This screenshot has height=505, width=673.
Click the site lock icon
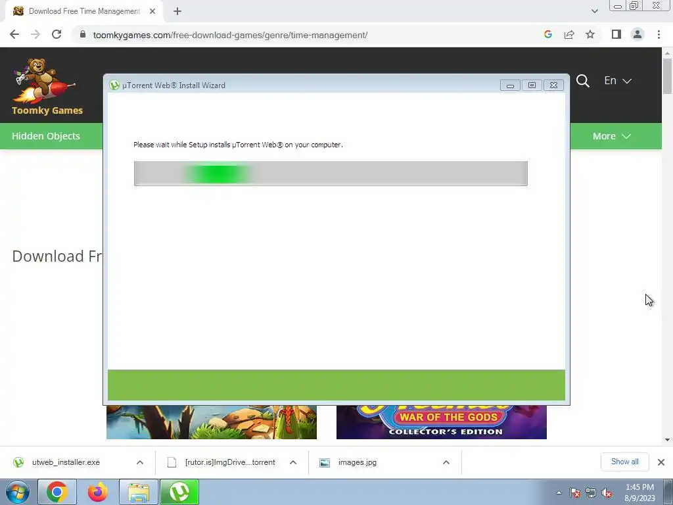click(83, 35)
